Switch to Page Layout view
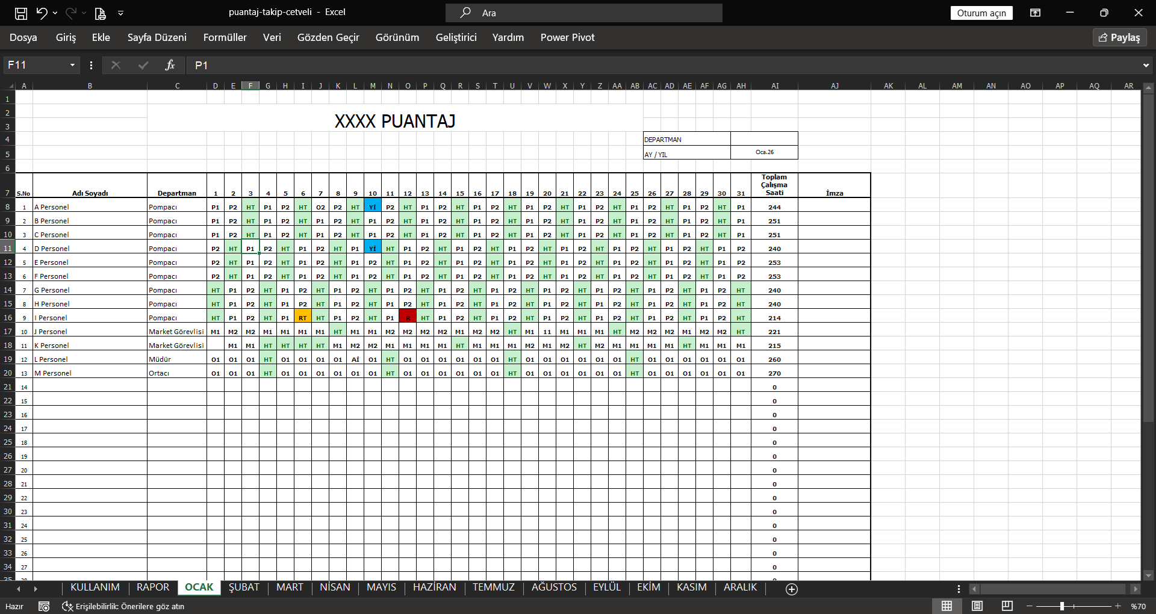Screen dimensions: 1156x614 [977, 606]
